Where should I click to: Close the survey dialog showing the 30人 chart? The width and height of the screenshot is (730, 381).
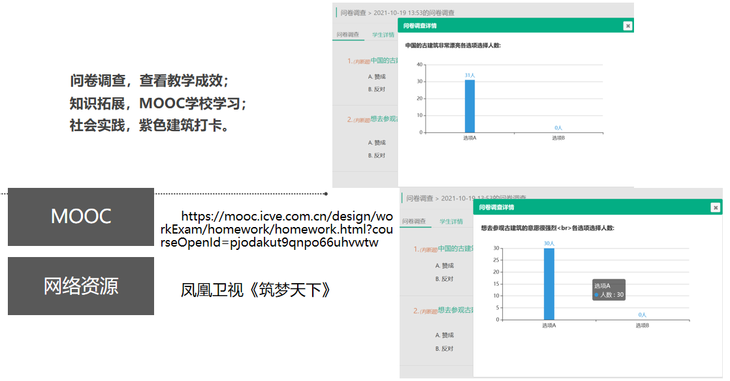click(x=715, y=207)
